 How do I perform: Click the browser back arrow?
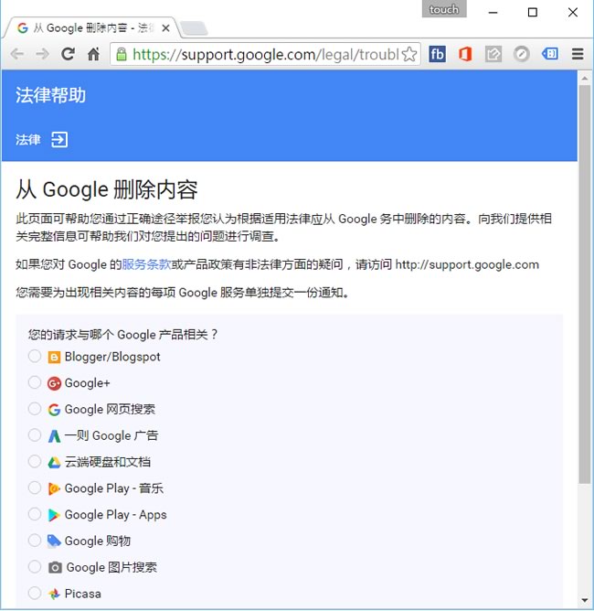click(x=17, y=54)
